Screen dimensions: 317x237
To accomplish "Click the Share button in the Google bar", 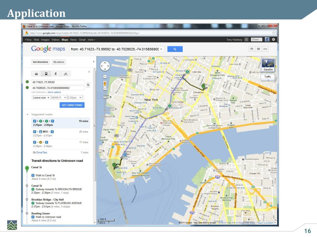I will coord(256,39).
